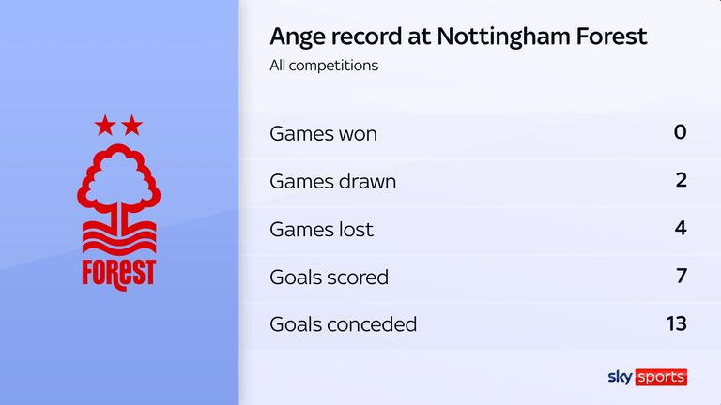Viewport: 721px width, 405px height.
Task: Click the right red star above crest
Action: (x=132, y=125)
